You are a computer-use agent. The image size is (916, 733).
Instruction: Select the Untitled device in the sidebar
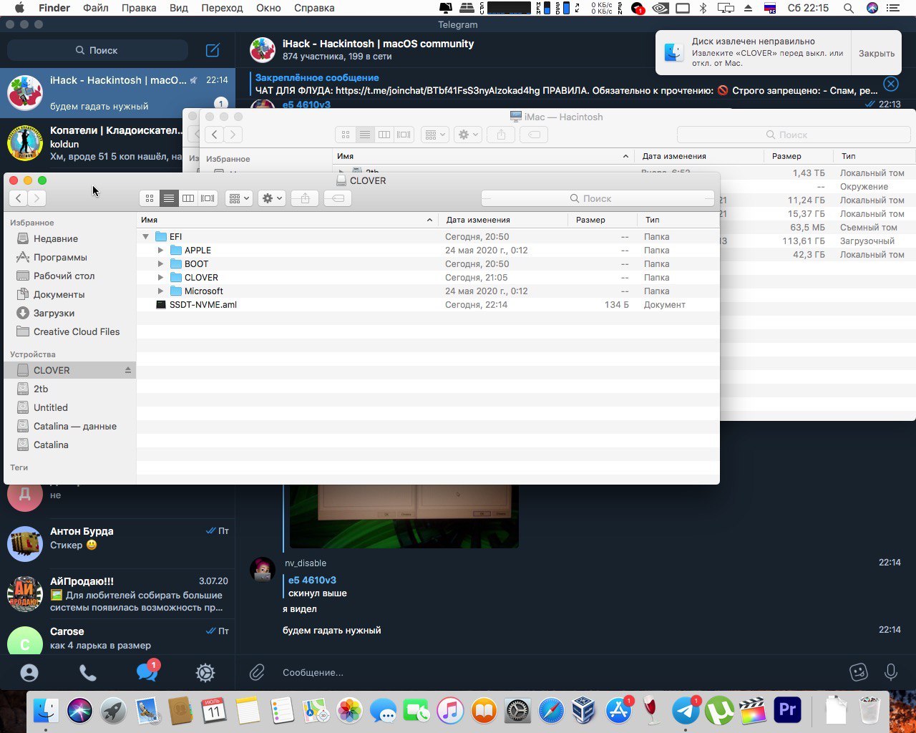[69, 407]
